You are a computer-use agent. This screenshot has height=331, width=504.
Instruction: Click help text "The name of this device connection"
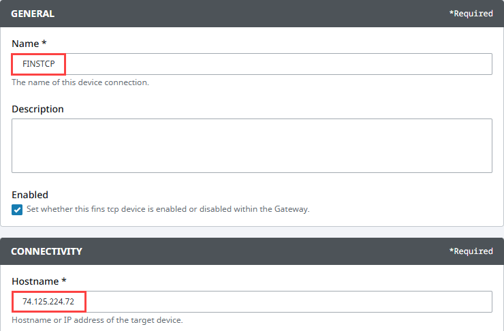point(80,82)
